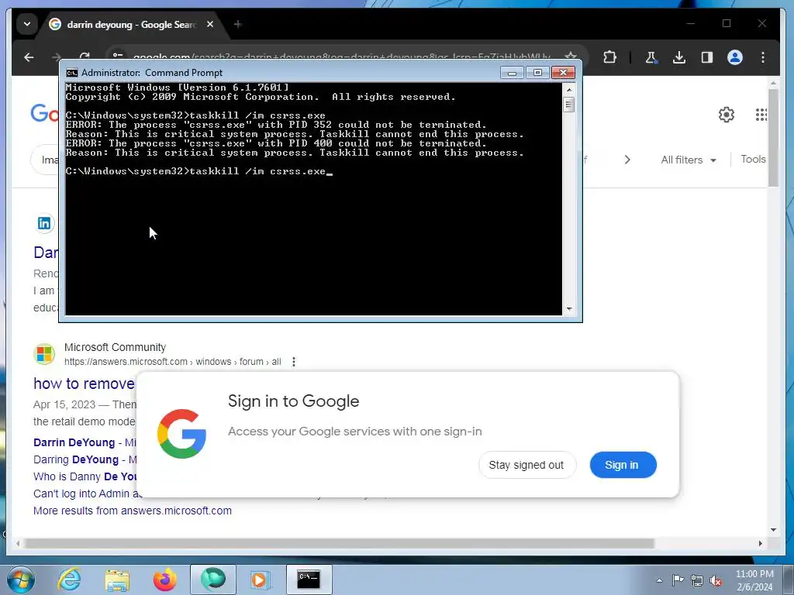The height and width of the screenshot is (595, 794).
Task: Open Chrome tab search dropdown arrow
Action: point(27,24)
